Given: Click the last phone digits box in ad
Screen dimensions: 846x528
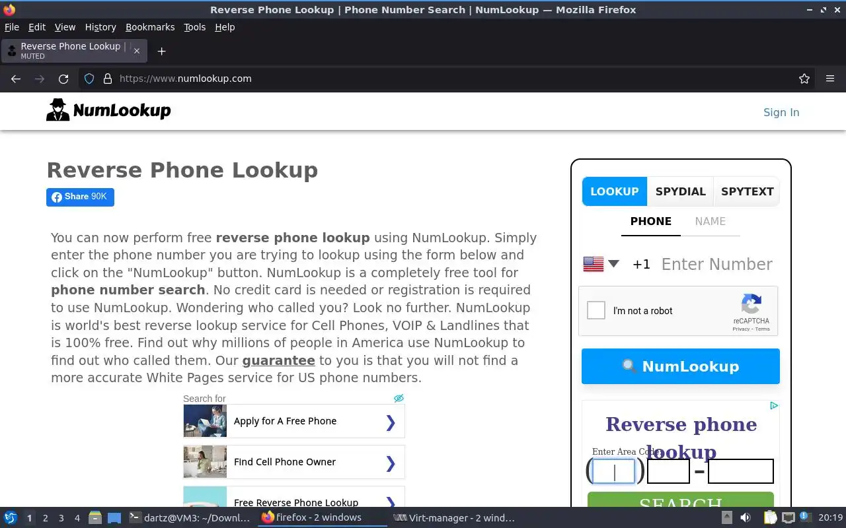Looking at the screenshot, I should pos(741,471).
